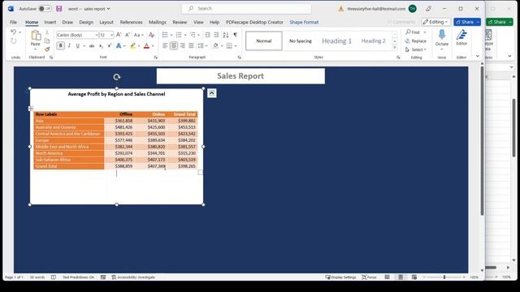Switch to the Review tab
Image resolution: width=520 pixels, height=292 pixels.
pos(180,22)
